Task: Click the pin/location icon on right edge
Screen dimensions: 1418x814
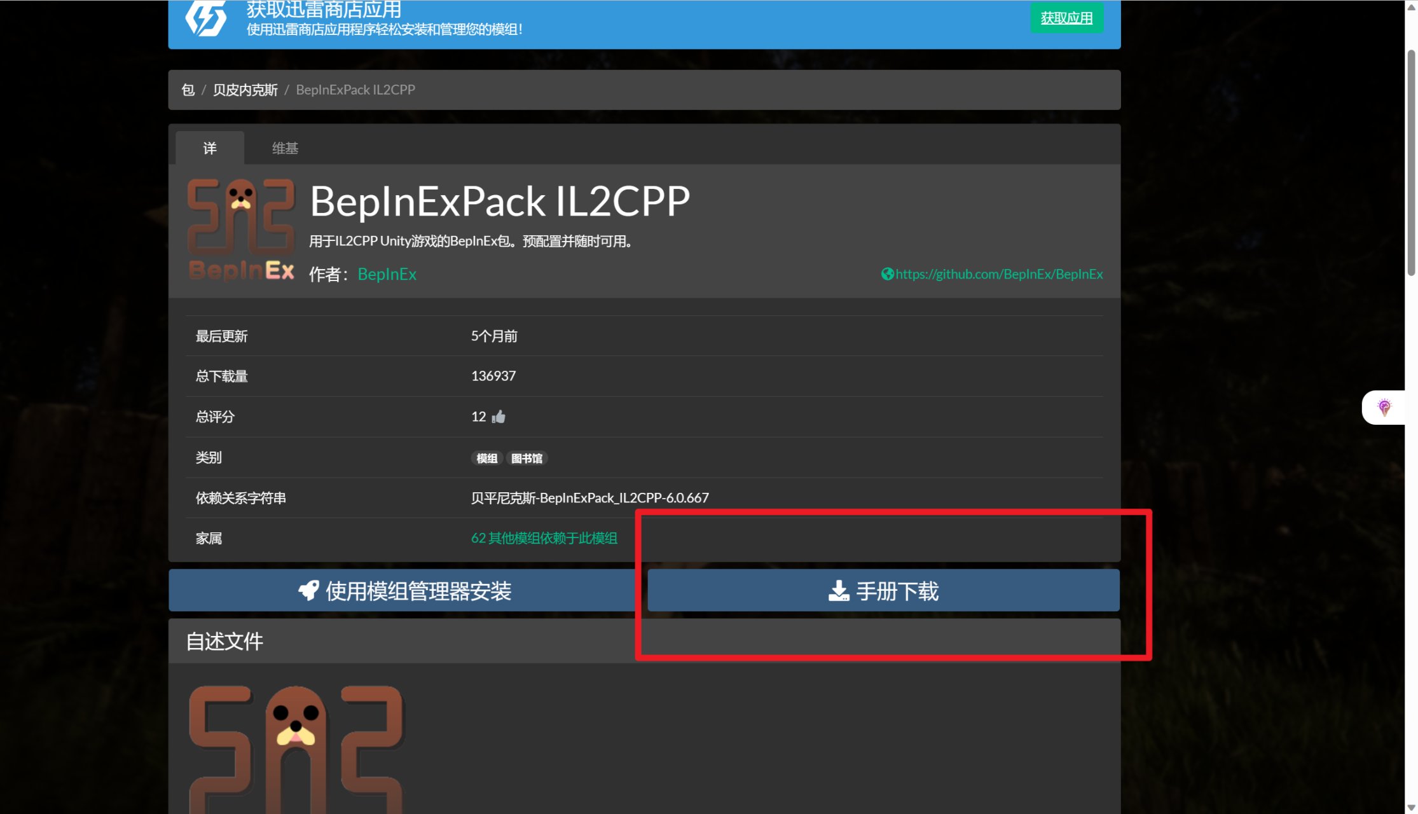Action: pos(1384,407)
